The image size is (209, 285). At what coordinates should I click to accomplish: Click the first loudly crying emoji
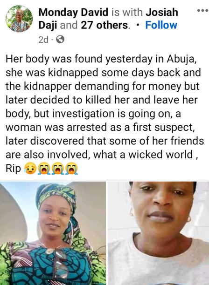pos(44,168)
